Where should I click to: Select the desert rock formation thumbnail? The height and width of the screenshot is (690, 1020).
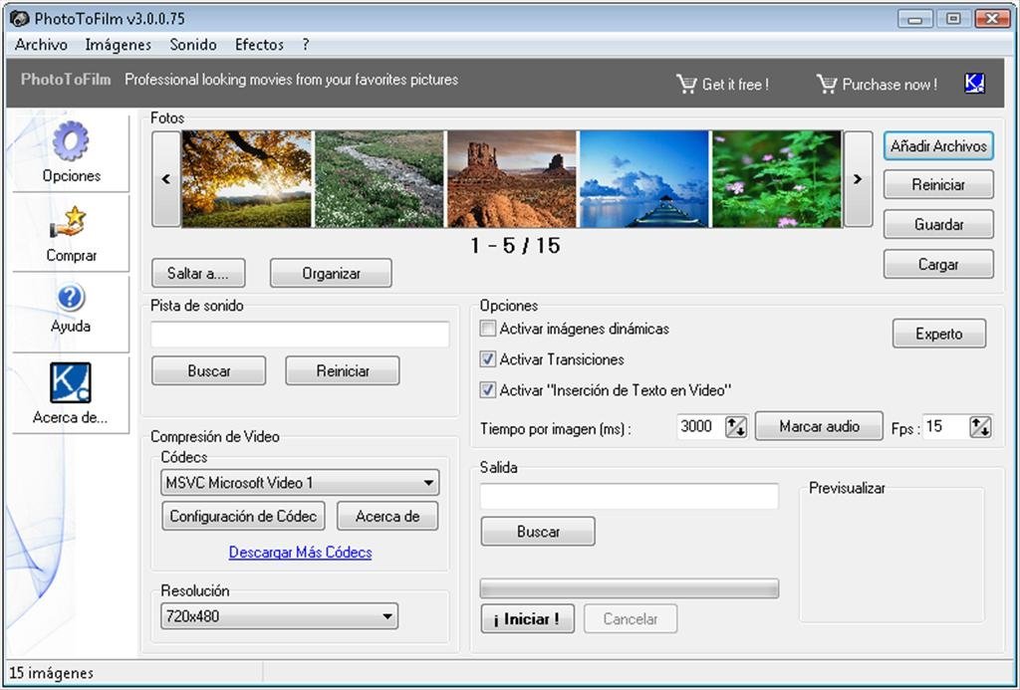click(x=511, y=179)
